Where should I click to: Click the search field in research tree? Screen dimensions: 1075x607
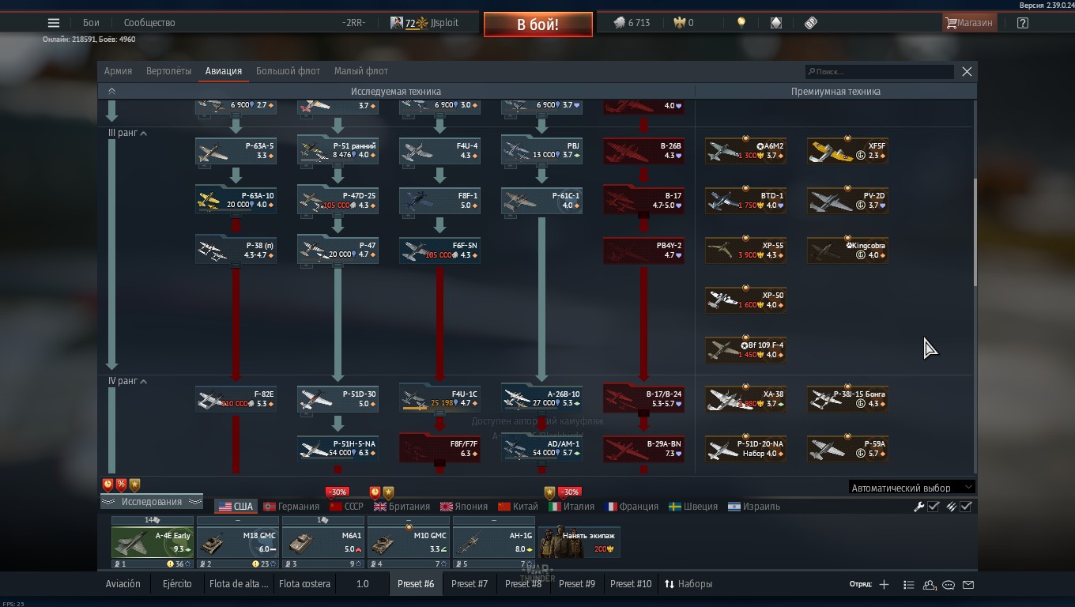tap(879, 71)
